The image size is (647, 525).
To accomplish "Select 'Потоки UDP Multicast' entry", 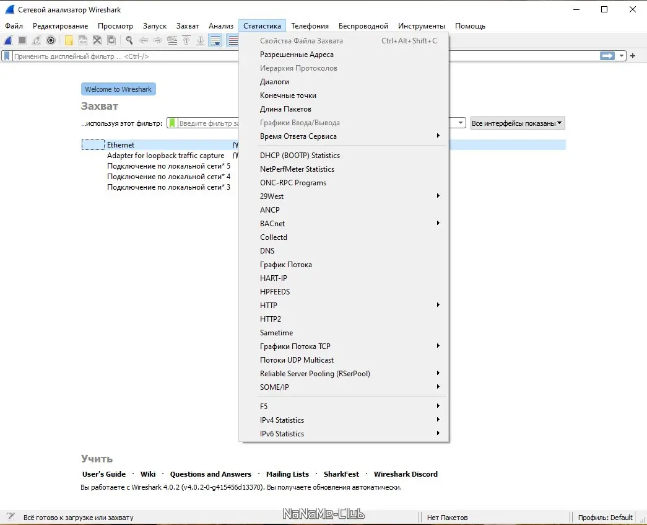I will click(x=344, y=360).
